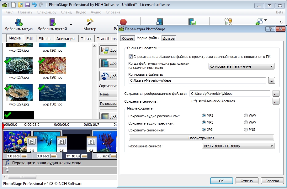Open Копировать в папку ниже dropdown
287x189 pixels.
[241, 66]
